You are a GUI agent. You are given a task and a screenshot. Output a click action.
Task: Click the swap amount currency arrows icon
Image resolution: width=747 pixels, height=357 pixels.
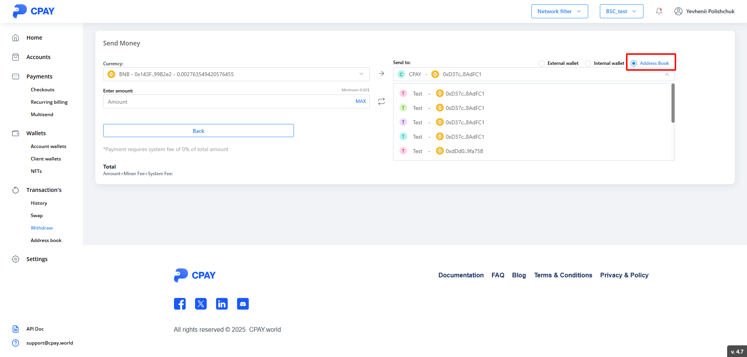tap(381, 101)
